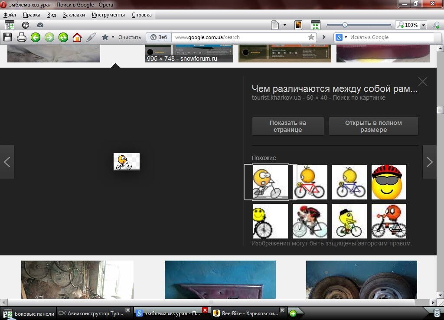Open the zoom 100% dropdown
The height and width of the screenshot is (320, 444).
click(423, 26)
